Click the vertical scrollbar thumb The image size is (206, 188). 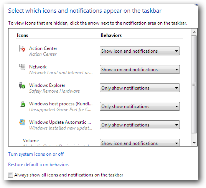(x=194, y=85)
